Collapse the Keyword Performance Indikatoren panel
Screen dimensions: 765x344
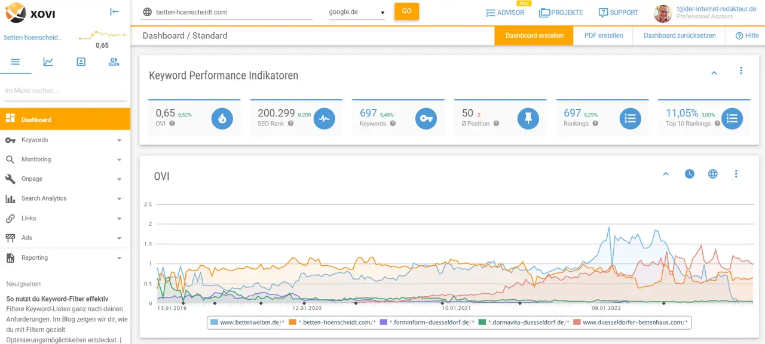[714, 73]
